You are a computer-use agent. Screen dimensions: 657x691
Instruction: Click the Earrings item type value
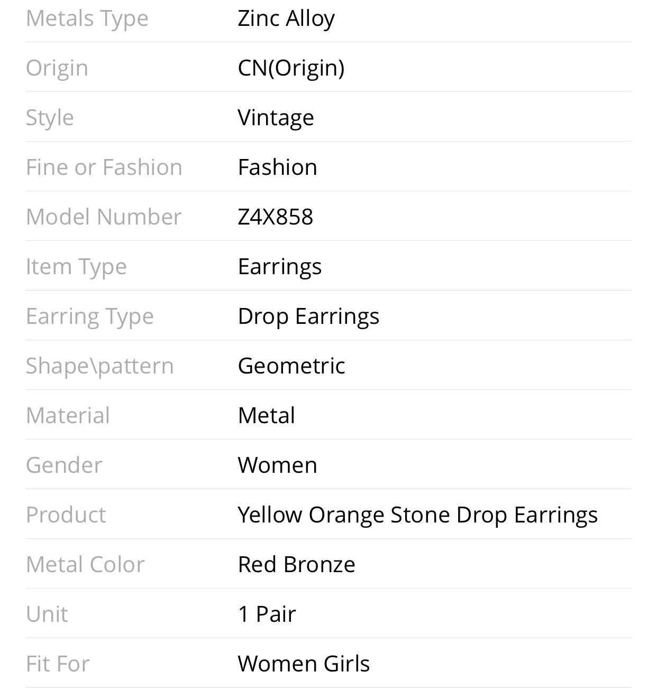(x=279, y=267)
